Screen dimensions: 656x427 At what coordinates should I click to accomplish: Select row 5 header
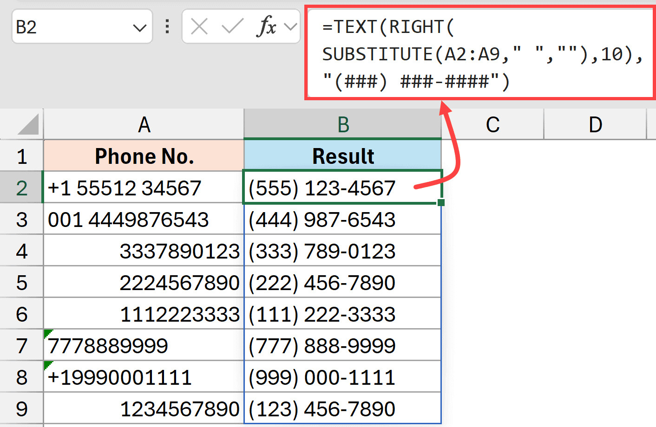point(21,283)
